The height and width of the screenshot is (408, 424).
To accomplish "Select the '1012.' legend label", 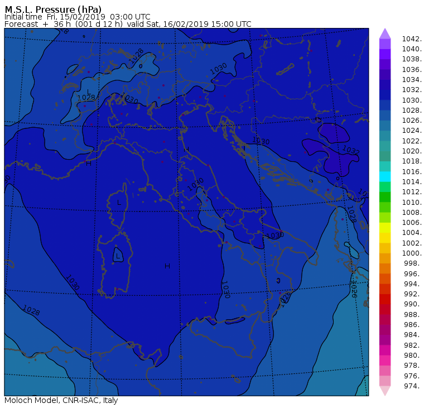I will coord(412,192).
